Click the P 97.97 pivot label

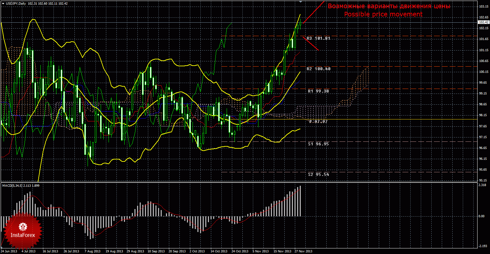[318, 122]
